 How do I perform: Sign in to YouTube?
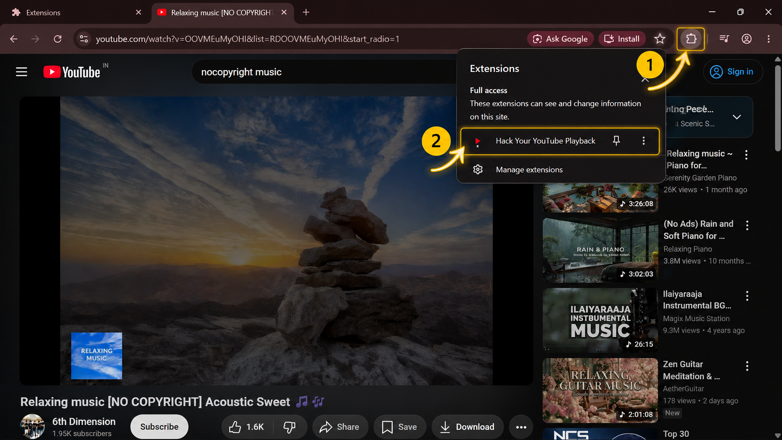(x=733, y=72)
